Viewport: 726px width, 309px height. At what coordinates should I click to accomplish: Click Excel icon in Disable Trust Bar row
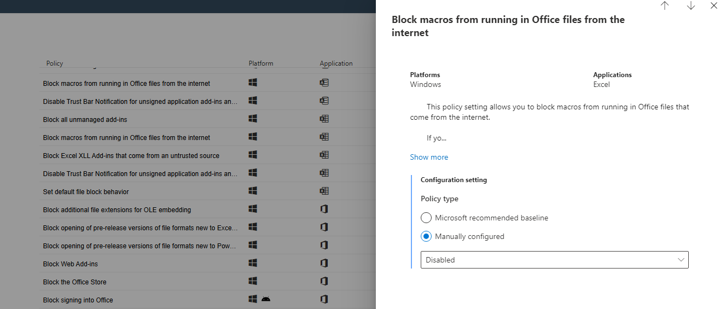click(x=324, y=173)
